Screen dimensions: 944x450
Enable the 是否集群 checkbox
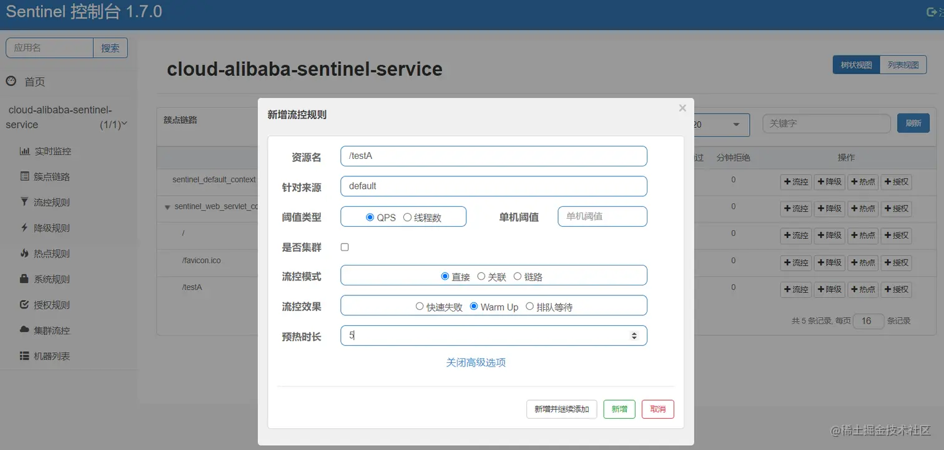point(345,247)
